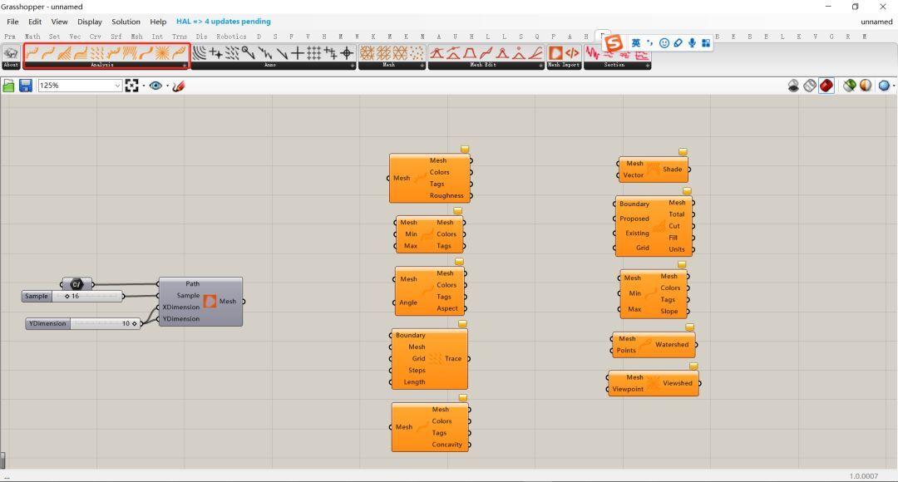Click the HAL updates pending link
This screenshot has height=482, width=898.
[x=224, y=22]
